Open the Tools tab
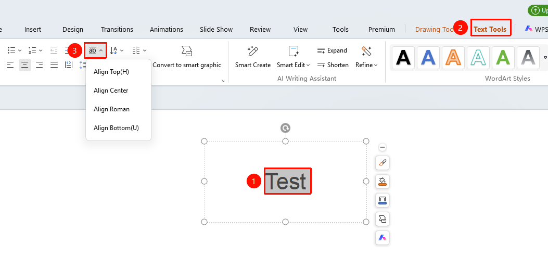The image size is (548, 270). [x=340, y=29]
